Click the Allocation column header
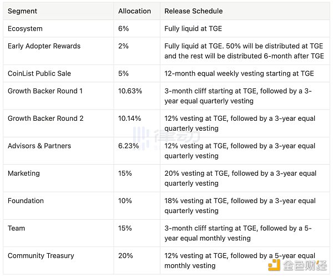The width and height of the screenshot is (333, 277). click(x=134, y=11)
